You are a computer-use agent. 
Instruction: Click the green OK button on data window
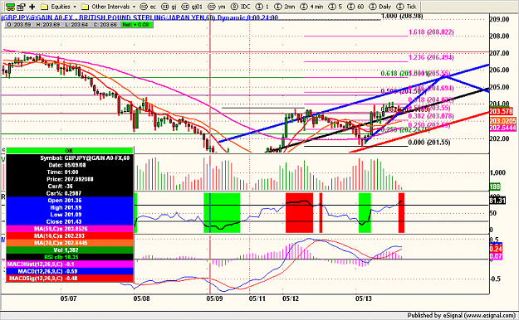[70, 150]
